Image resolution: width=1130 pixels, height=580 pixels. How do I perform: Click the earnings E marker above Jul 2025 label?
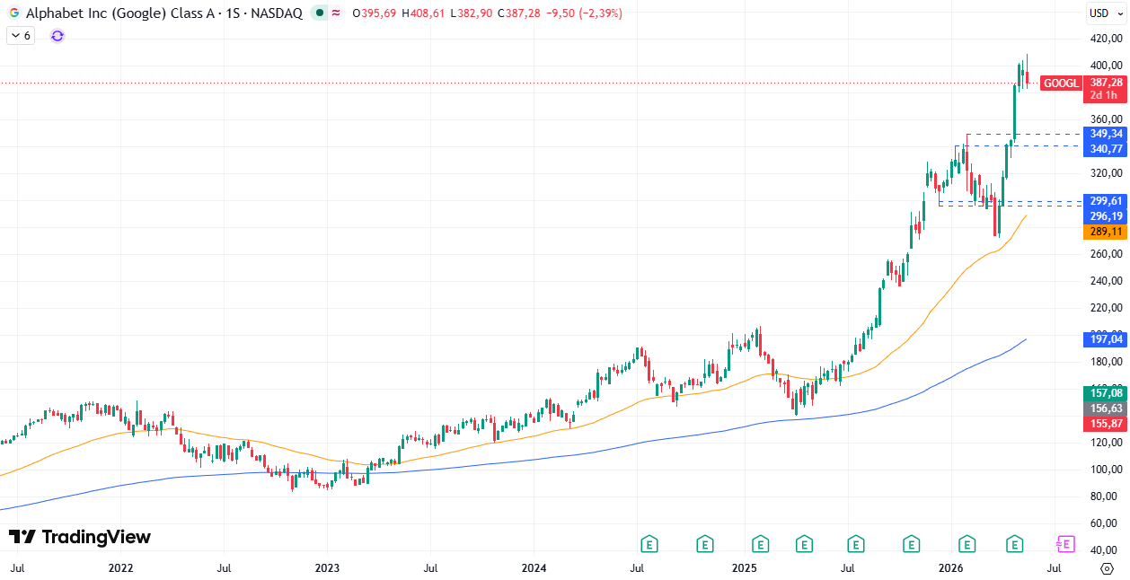(856, 544)
